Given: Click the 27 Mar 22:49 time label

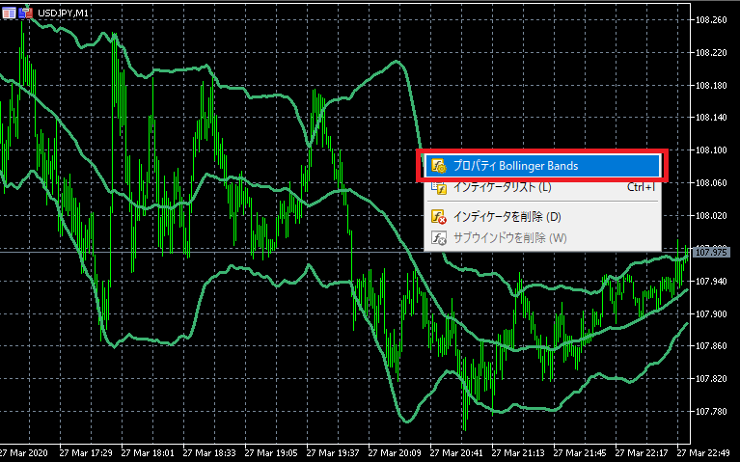Looking at the screenshot, I should (703, 453).
